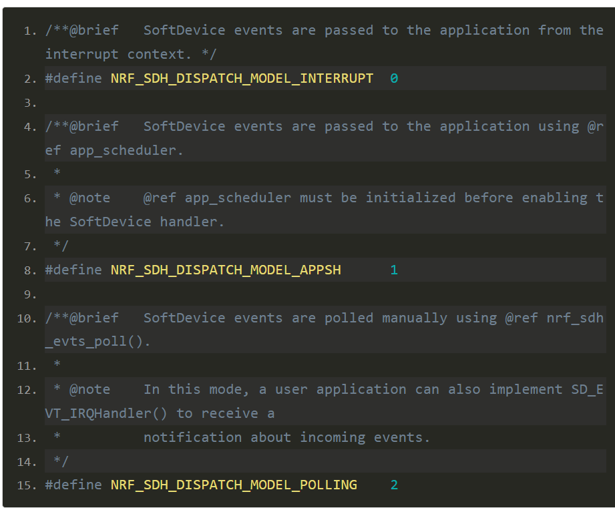Click '@note' on line 12
This screenshot has width=615, height=510.
(x=90, y=390)
